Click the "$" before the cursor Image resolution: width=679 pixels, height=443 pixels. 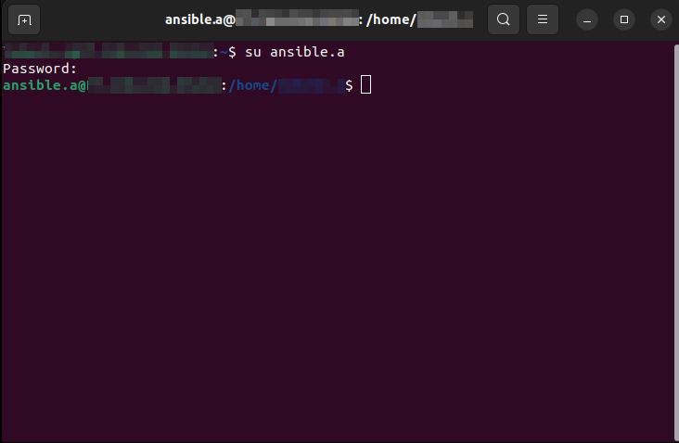[349, 85]
